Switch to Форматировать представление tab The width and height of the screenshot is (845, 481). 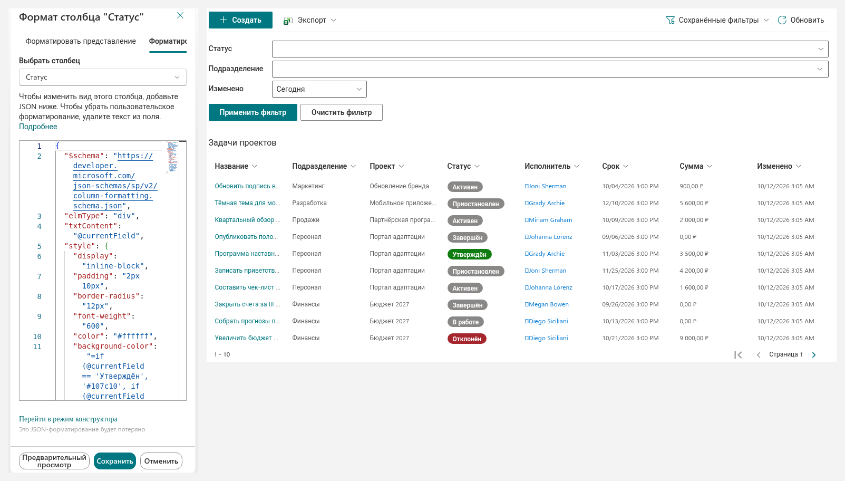click(81, 41)
